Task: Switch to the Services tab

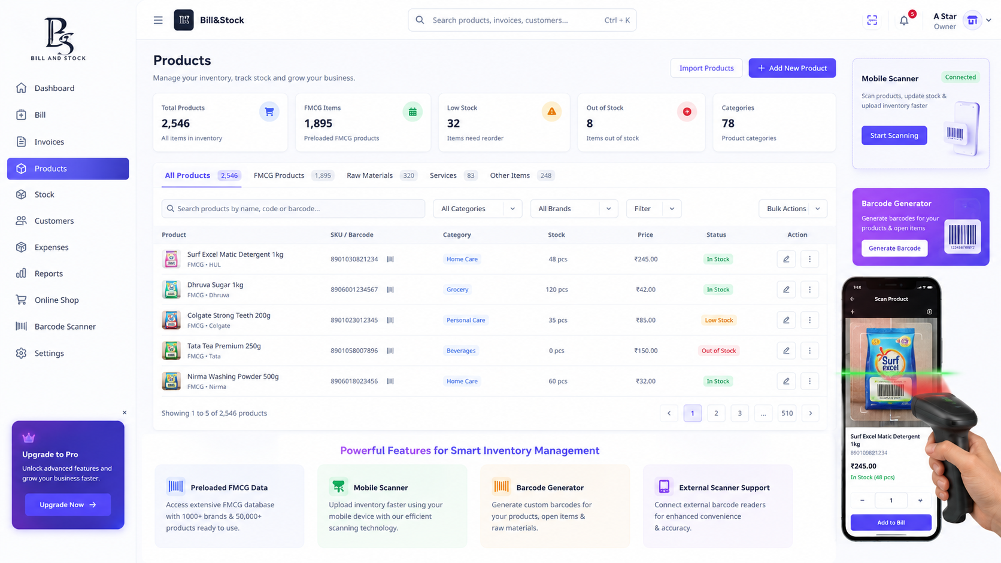Action: pos(453,175)
